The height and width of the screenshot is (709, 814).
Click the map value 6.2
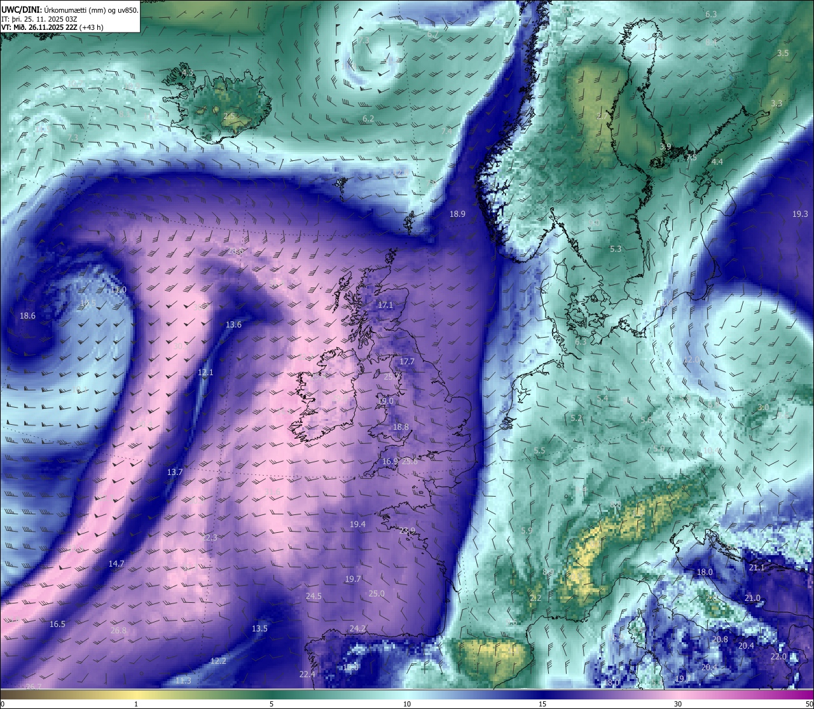(368, 119)
